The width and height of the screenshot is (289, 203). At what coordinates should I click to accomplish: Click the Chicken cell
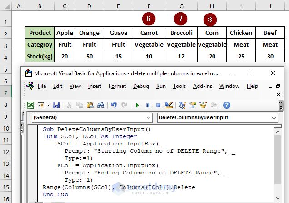click(x=241, y=33)
